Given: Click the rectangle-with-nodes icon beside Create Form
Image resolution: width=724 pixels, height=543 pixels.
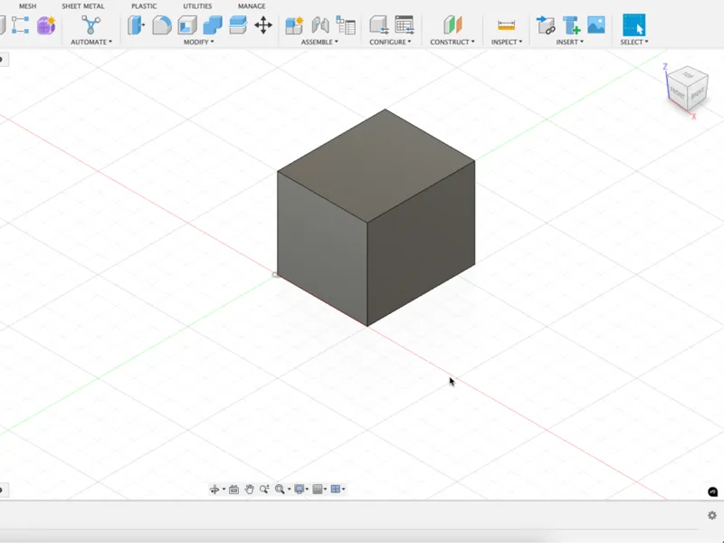Looking at the screenshot, I should 20,25.
